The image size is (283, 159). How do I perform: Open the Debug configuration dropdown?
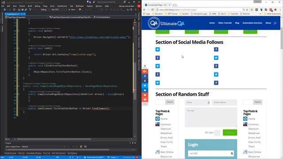coord(45,10)
